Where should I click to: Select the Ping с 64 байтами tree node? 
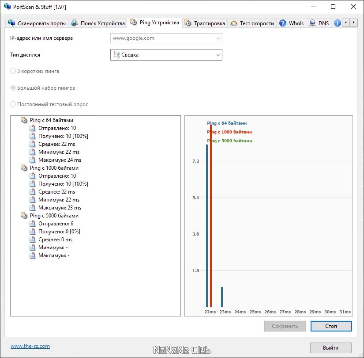(52, 120)
